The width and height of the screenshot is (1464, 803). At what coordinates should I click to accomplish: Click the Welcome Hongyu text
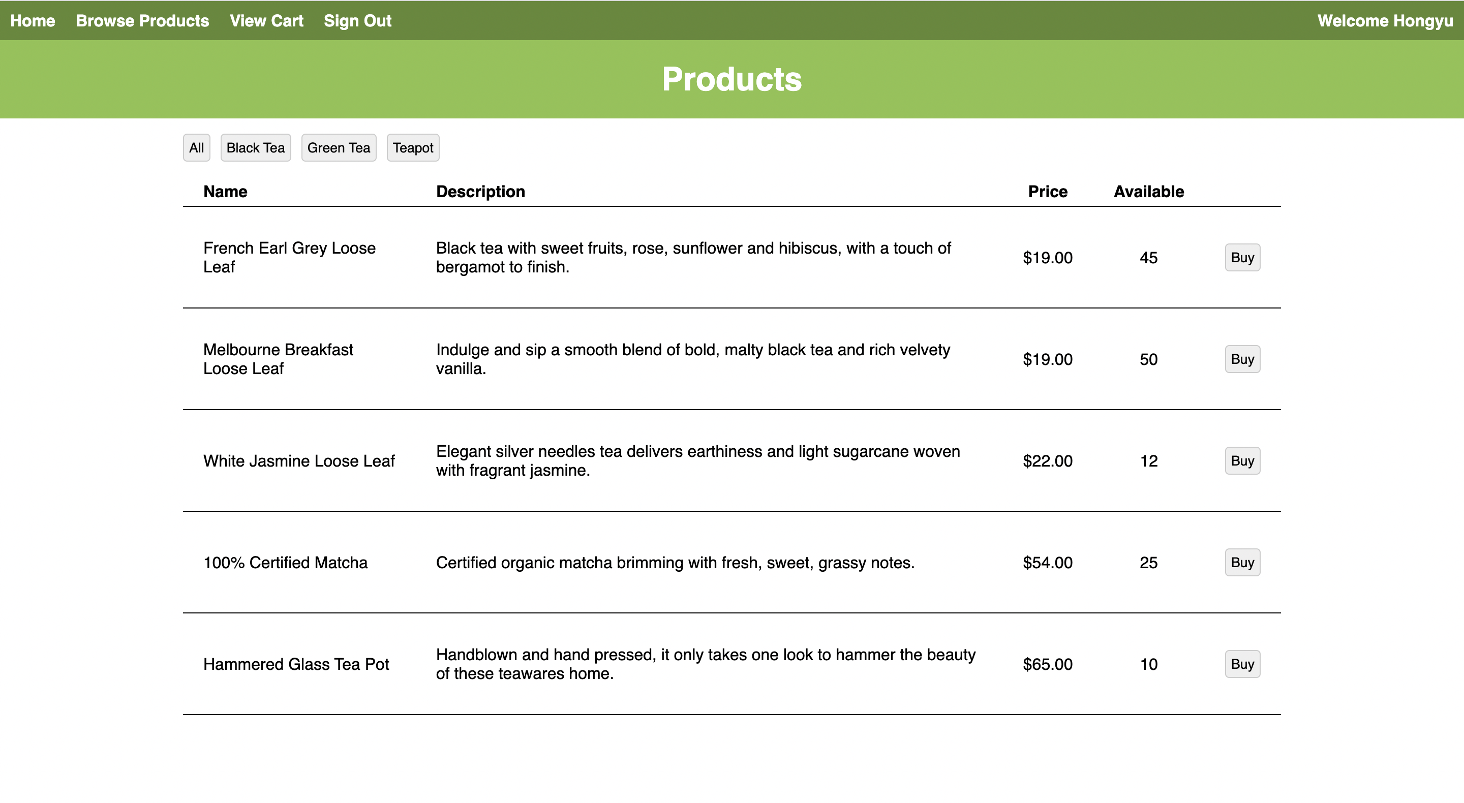pyautogui.click(x=1384, y=21)
